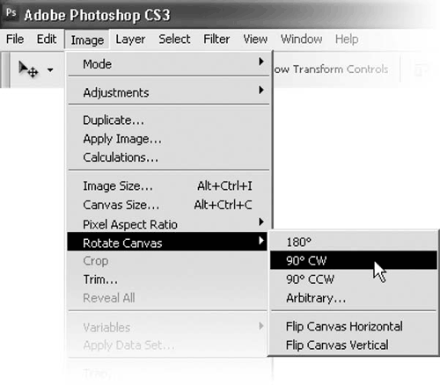
Task: Open the Layer menu
Action: click(x=130, y=40)
